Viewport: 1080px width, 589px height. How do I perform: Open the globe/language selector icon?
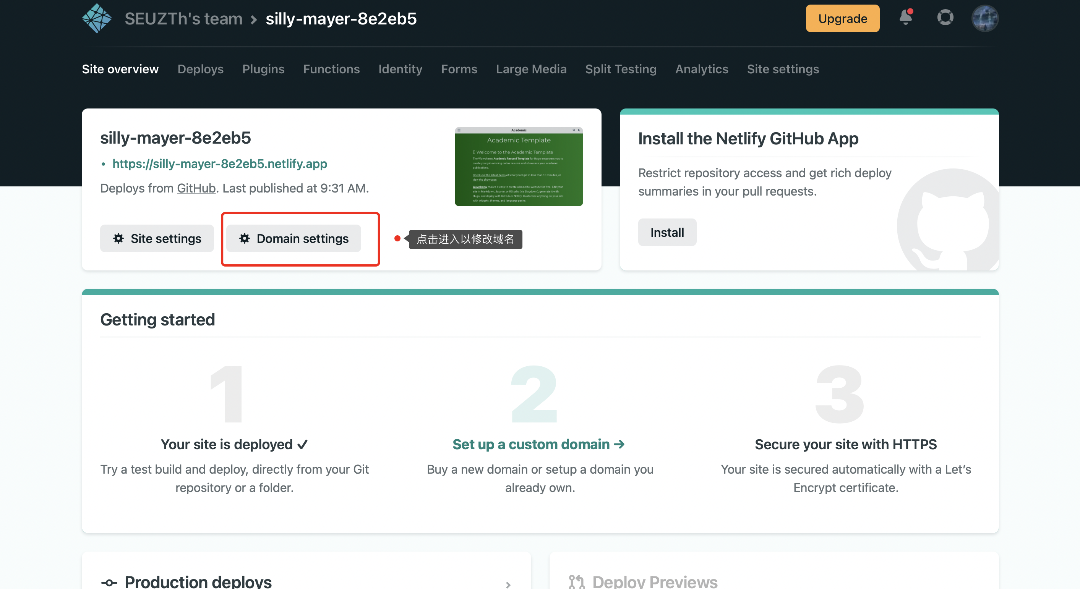coord(985,18)
